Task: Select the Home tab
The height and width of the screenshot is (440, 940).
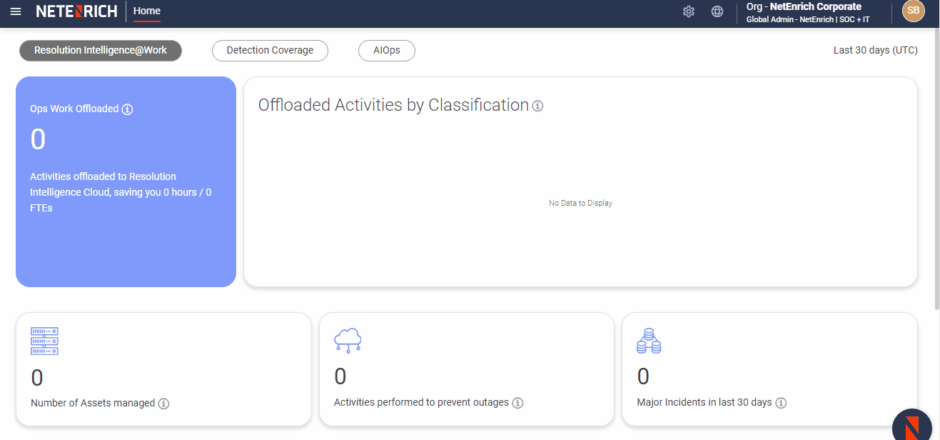Action: [x=147, y=11]
